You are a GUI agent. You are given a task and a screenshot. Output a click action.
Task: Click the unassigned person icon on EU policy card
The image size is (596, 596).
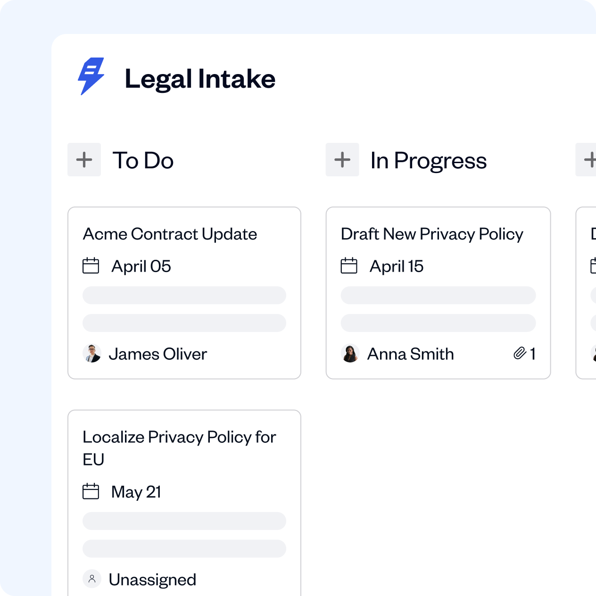(92, 579)
